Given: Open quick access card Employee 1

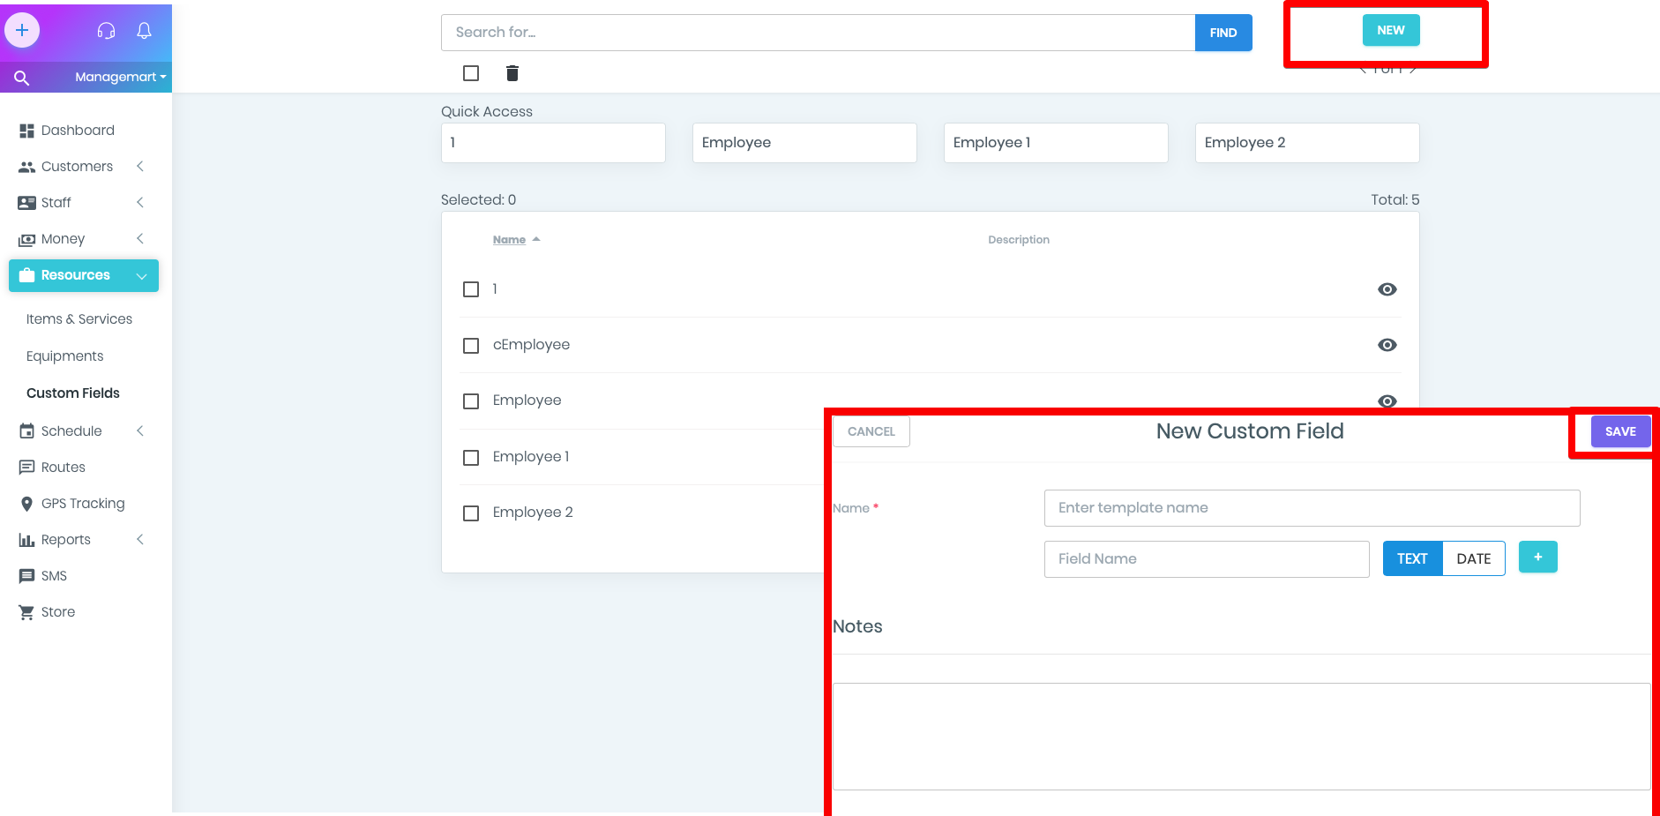Looking at the screenshot, I should [x=1056, y=143].
